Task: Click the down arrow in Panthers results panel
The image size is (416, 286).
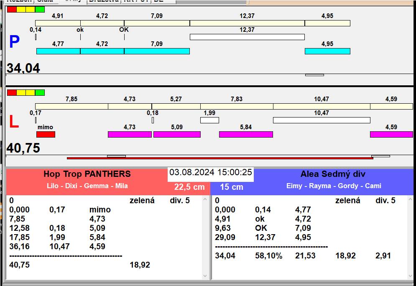Action: point(205,276)
